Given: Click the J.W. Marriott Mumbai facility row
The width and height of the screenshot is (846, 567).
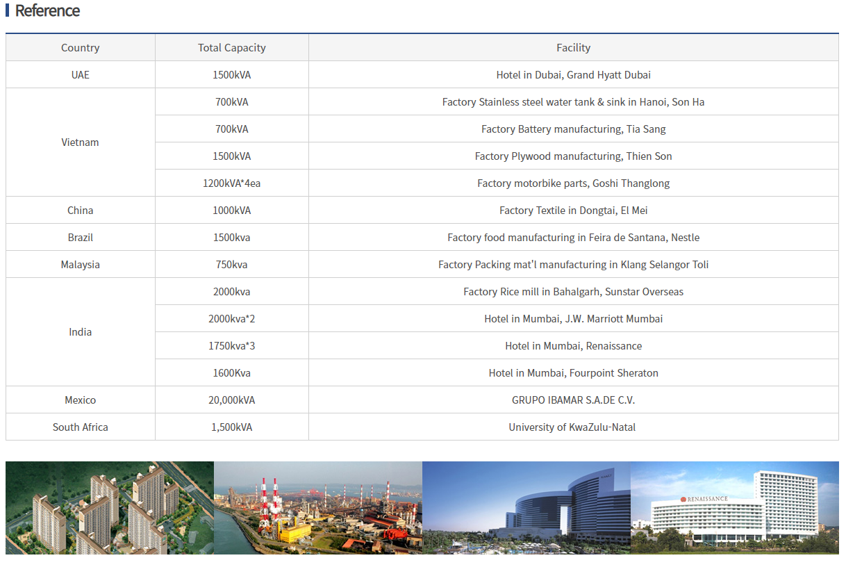Looking at the screenshot, I should [574, 319].
